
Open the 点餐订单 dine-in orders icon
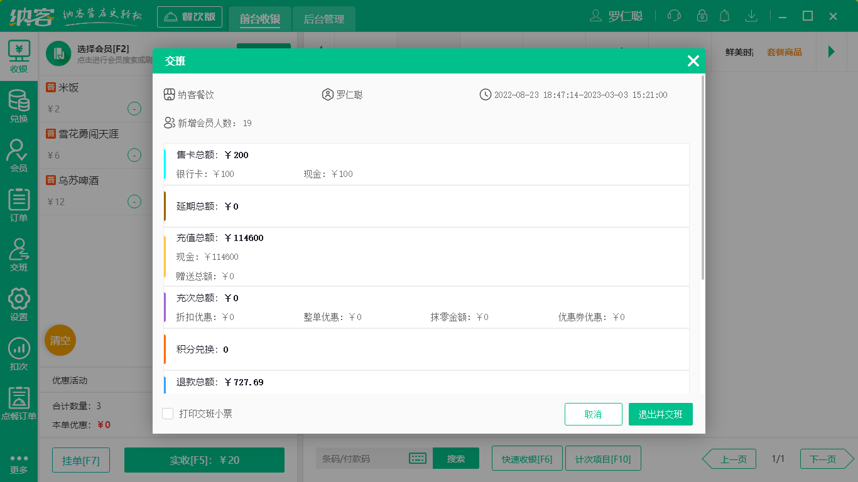19,402
